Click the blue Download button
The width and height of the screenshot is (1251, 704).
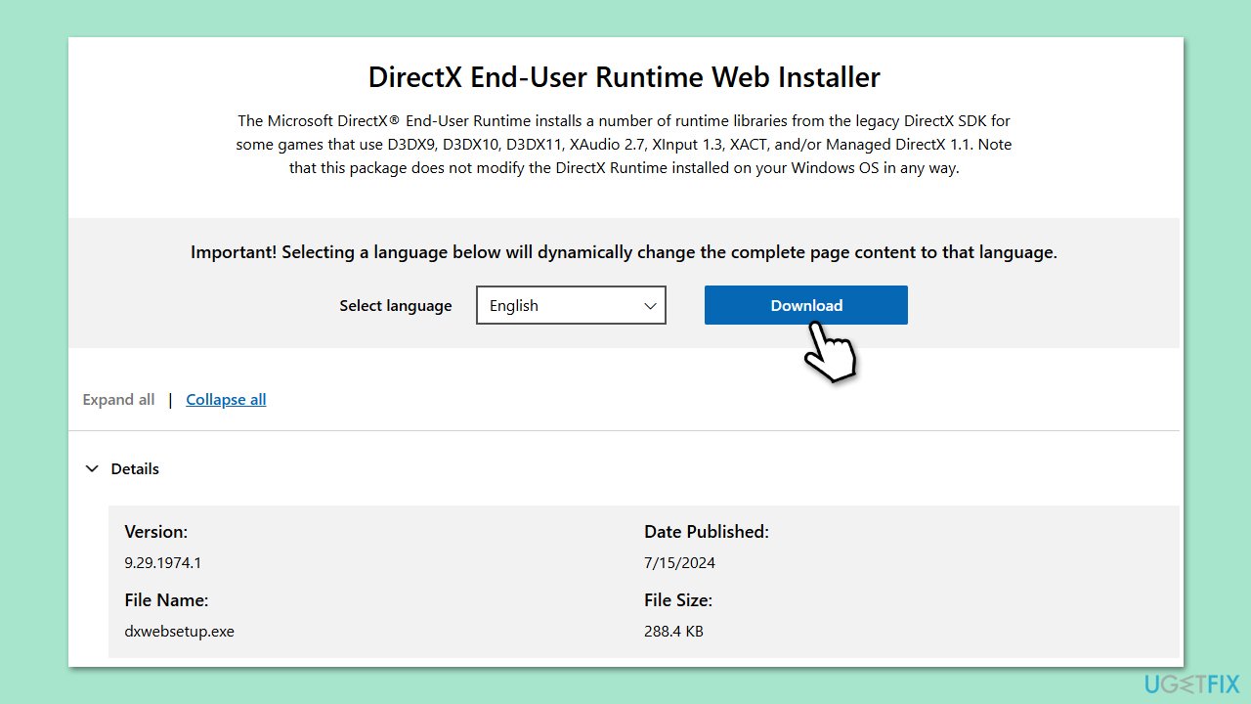click(805, 305)
